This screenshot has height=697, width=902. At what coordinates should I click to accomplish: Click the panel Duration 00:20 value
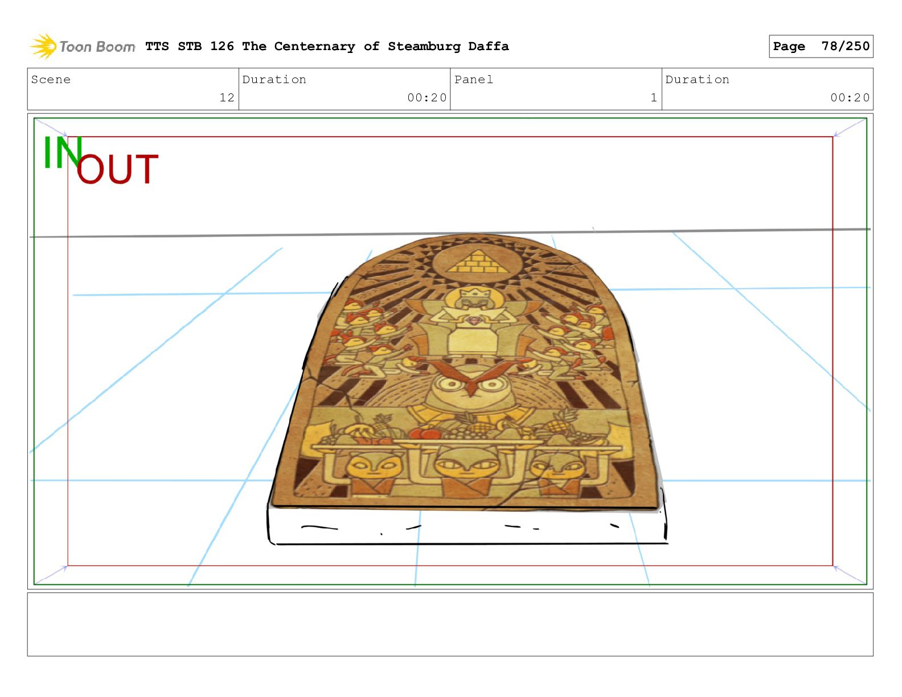tap(850, 97)
